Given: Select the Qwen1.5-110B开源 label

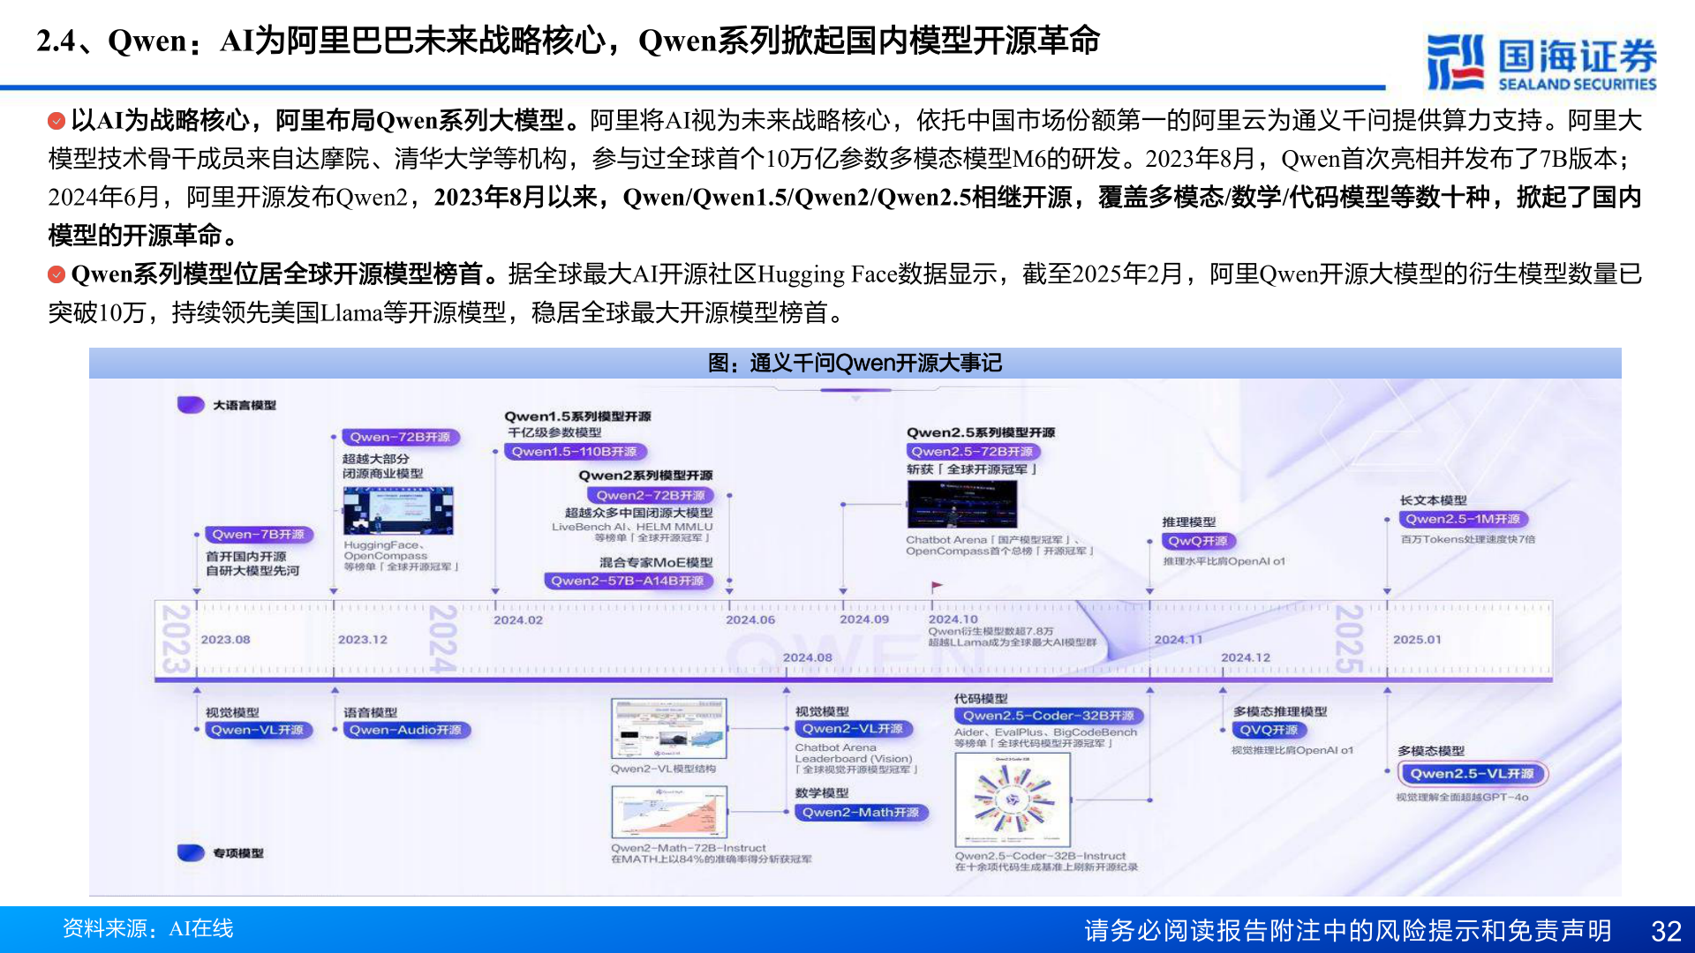Looking at the screenshot, I should pyautogui.click(x=574, y=452).
